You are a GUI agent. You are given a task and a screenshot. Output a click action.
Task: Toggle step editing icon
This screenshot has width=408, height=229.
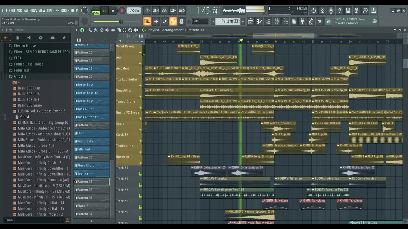[164, 22]
